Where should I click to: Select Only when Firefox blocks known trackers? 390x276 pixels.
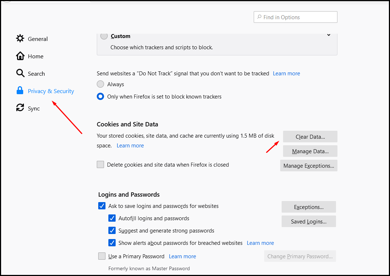(100, 96)
